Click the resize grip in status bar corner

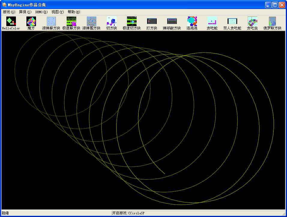[283, 213]
